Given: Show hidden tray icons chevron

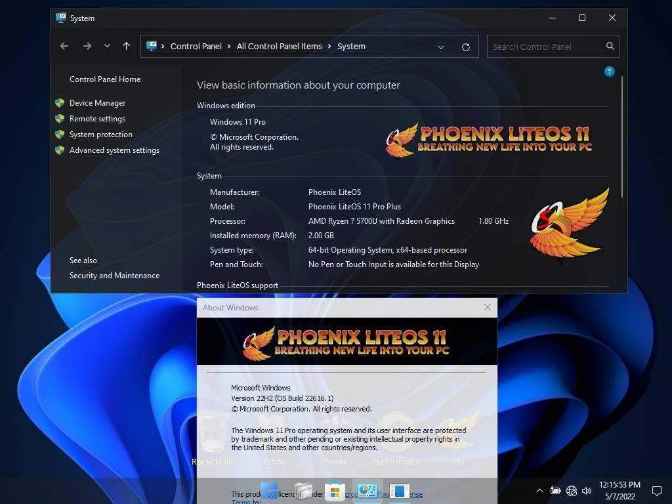Looking at the screenshot, I should 539,491.
